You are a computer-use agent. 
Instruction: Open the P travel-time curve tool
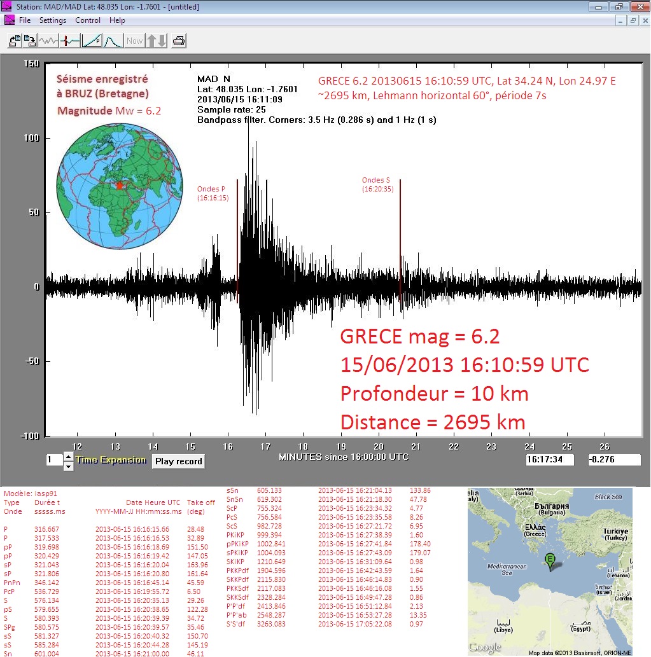(92, 41)
